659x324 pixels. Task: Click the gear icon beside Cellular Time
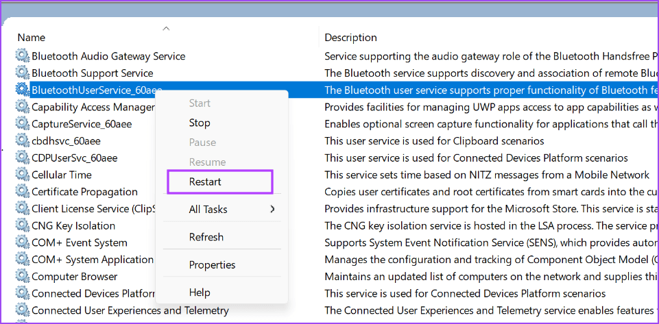pyautogui.click(x=21, y=175)
